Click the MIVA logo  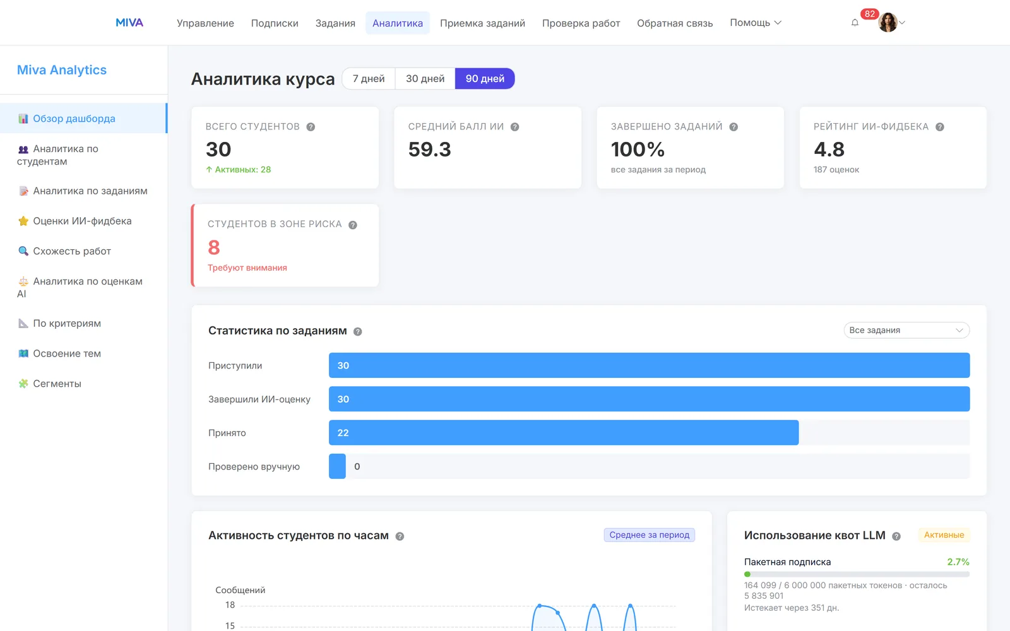click(x=129, y=23)
